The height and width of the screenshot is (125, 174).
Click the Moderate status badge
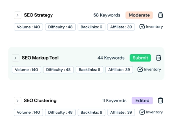point(139,15)
